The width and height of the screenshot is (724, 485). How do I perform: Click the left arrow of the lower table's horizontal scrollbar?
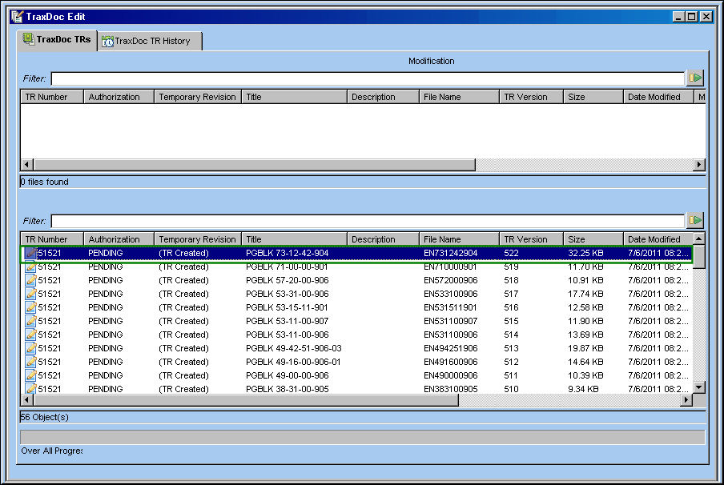(27, 399)
